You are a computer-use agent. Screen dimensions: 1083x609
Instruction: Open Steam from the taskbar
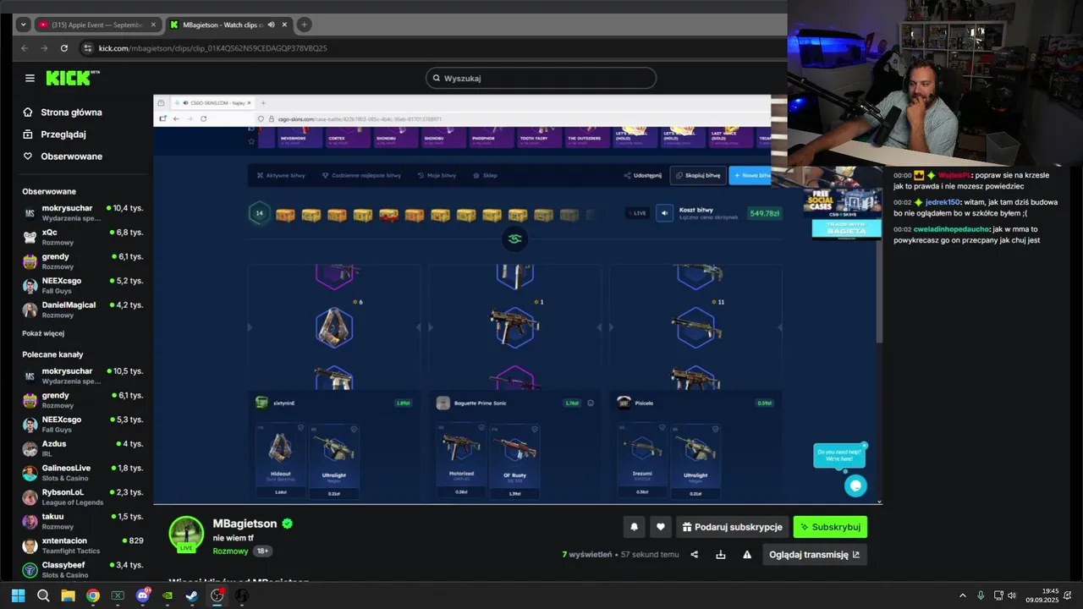point(192,595)
